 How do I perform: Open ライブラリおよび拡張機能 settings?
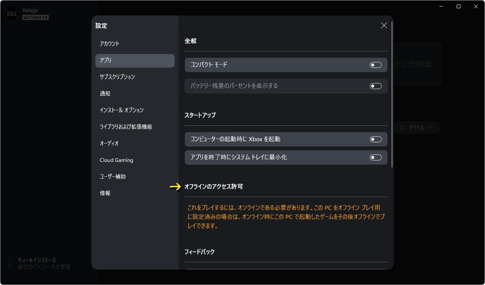135,127
